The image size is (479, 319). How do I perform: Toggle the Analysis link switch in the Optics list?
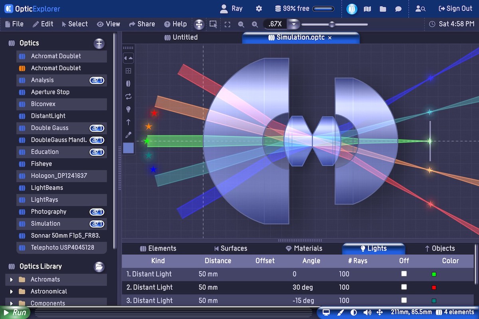[x=97, y=80]
